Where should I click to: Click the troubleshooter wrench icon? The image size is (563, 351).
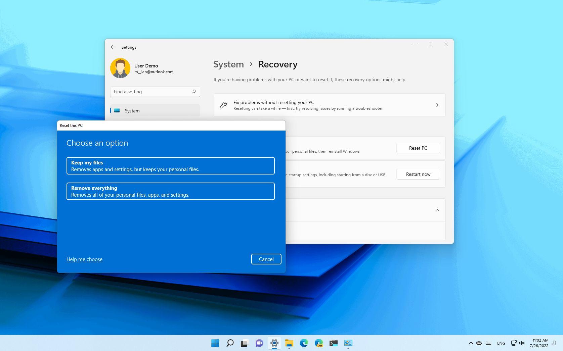(x=223, y=105)
